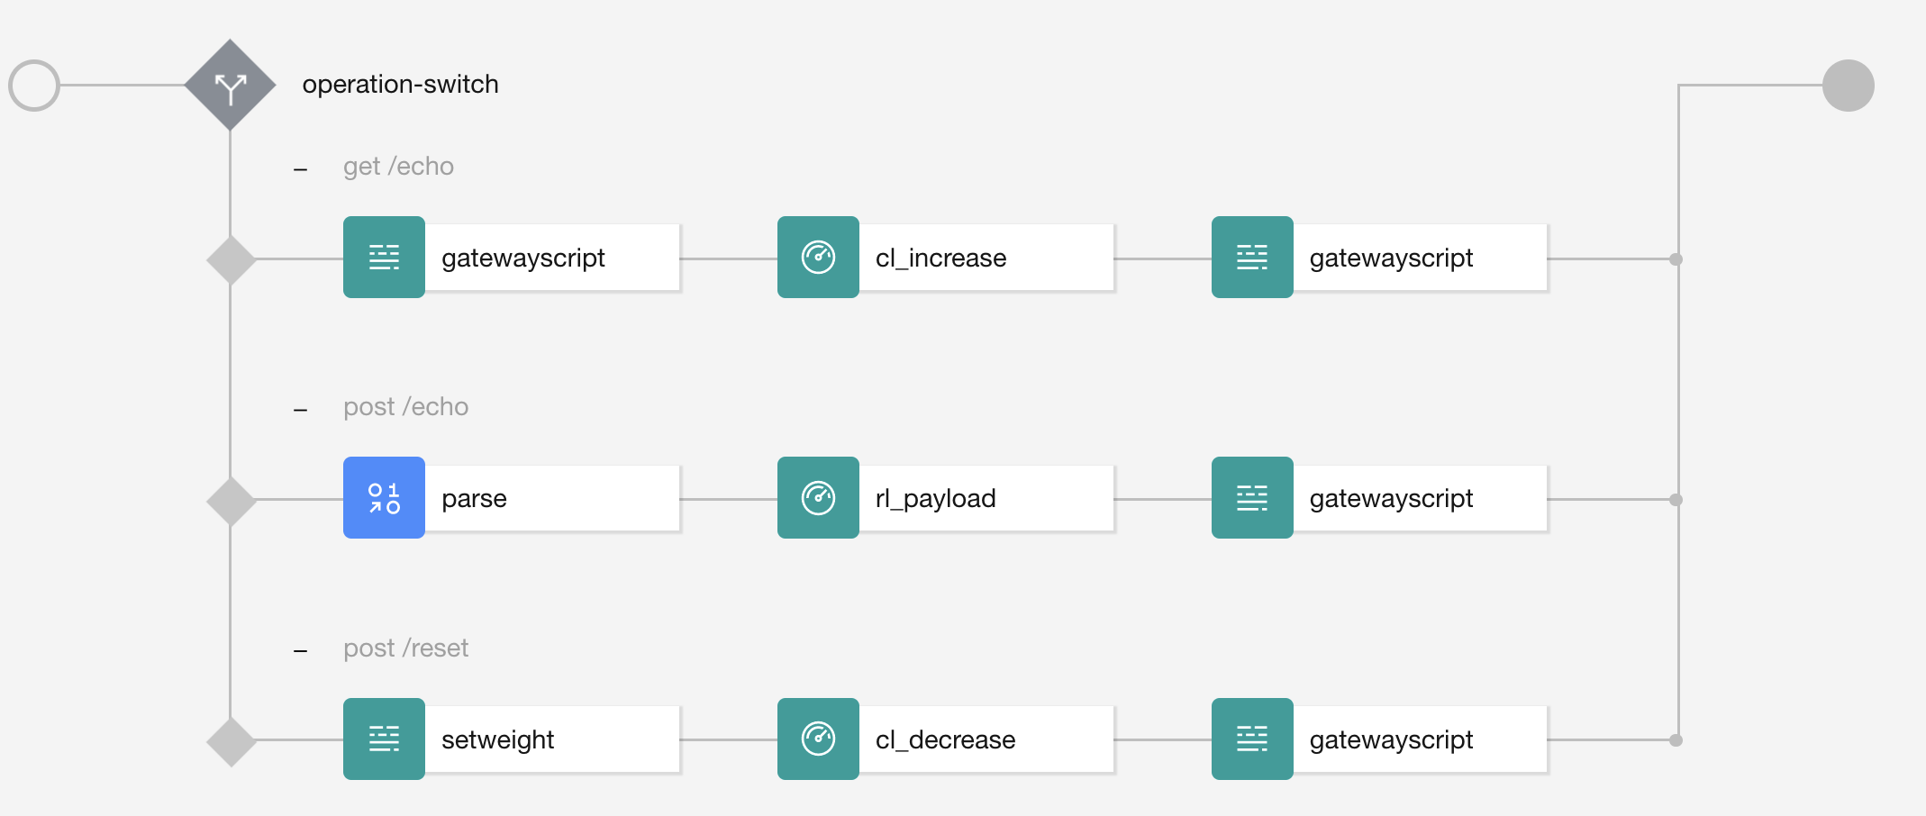Click the cl_decrease gauge icon
The width and height of the screenshot is (1926, 816).
pos(818,739)
